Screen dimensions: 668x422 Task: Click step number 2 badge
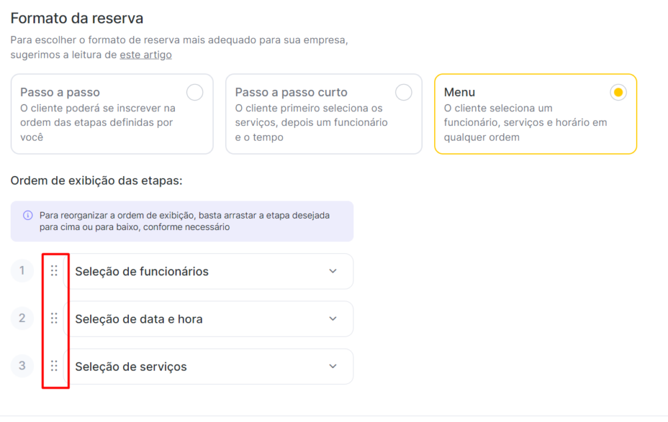click(22, 318)
